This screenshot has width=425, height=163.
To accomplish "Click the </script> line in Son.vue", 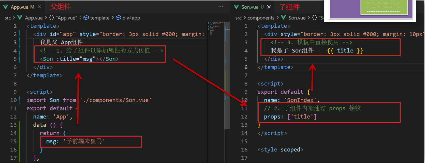I will click(x=272, y=133).
